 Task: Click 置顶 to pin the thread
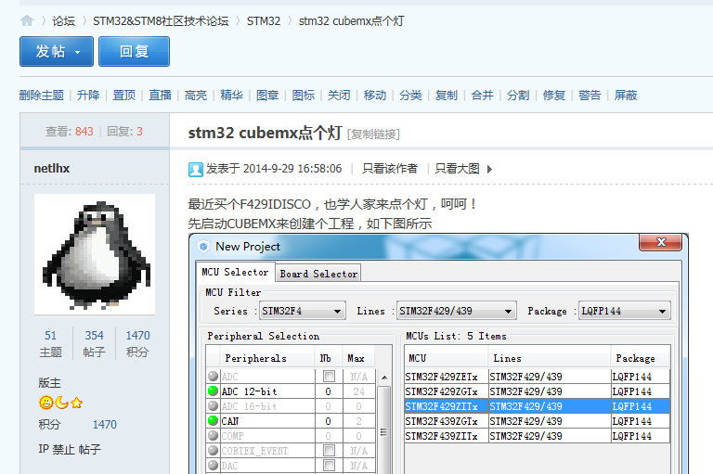124,95
